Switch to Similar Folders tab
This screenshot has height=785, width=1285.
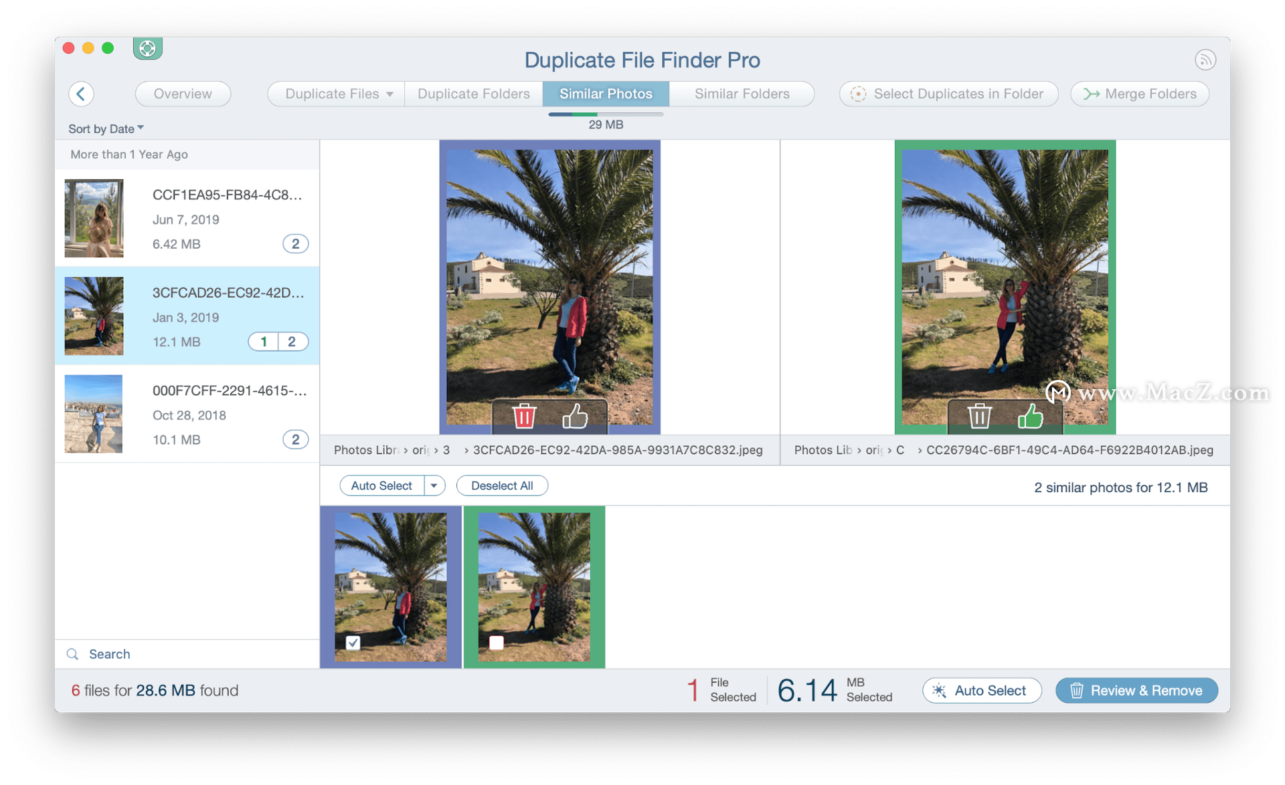(x=742, y=94)
